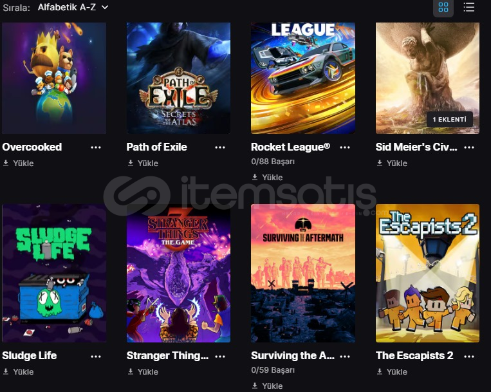Switch to list view layout

pos(468,7)
